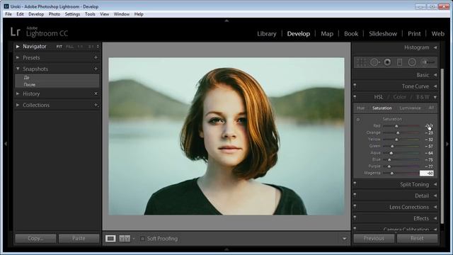Clear History with the X icon

click(x=96, y=93)
